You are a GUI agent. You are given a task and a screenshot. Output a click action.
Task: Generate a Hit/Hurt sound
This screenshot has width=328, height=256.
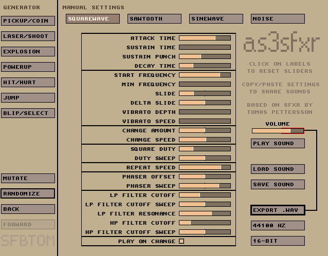[28, 82]
